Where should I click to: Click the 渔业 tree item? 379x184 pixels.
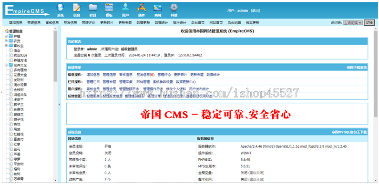[17, 50]
